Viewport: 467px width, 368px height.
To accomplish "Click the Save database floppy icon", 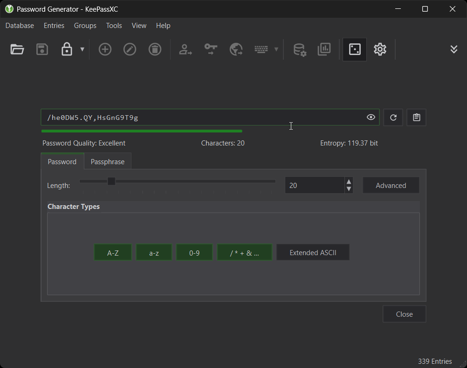I will (x=42, y=49).
